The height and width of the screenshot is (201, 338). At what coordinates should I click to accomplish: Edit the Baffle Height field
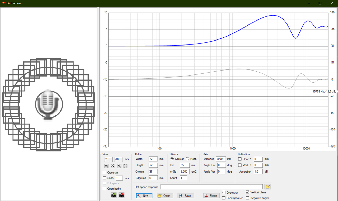(153, 165)
